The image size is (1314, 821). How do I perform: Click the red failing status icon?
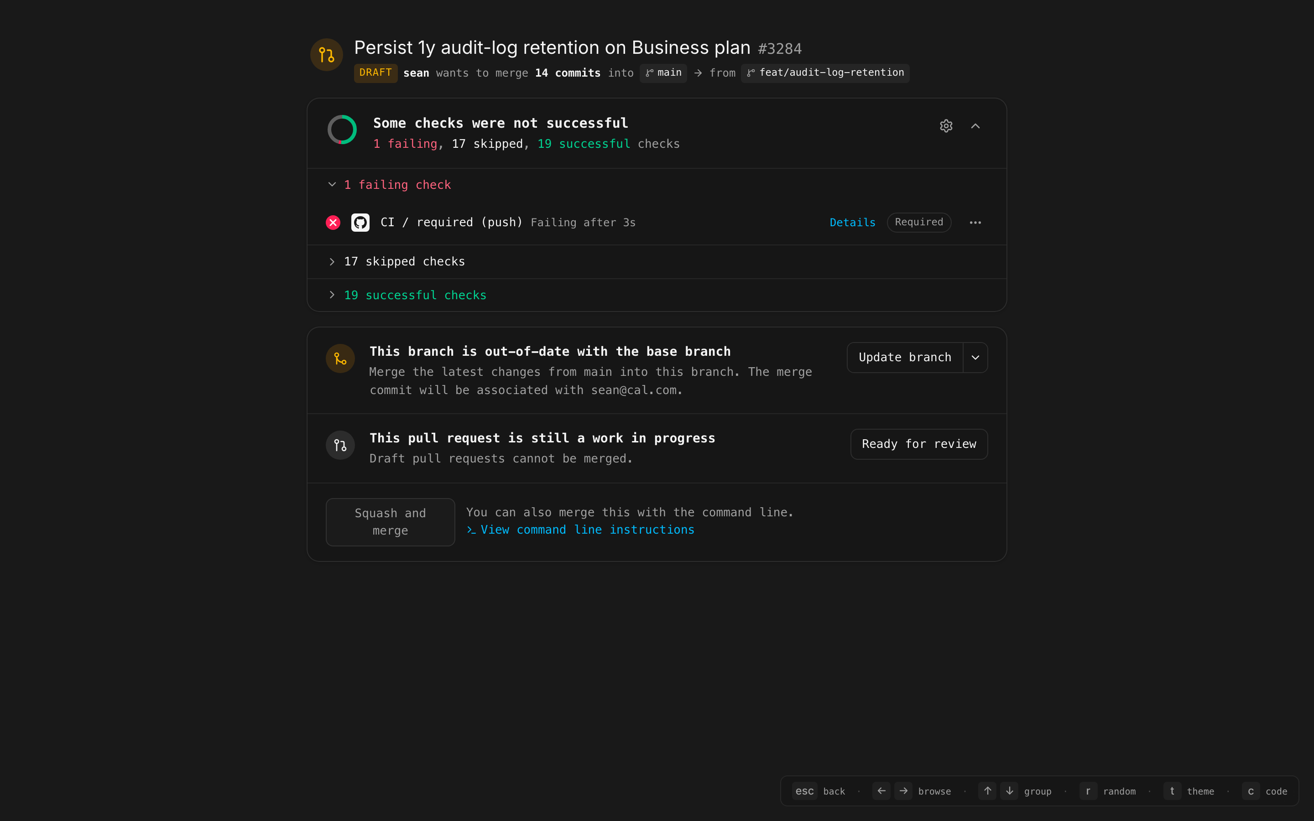[x=333, y=223]
